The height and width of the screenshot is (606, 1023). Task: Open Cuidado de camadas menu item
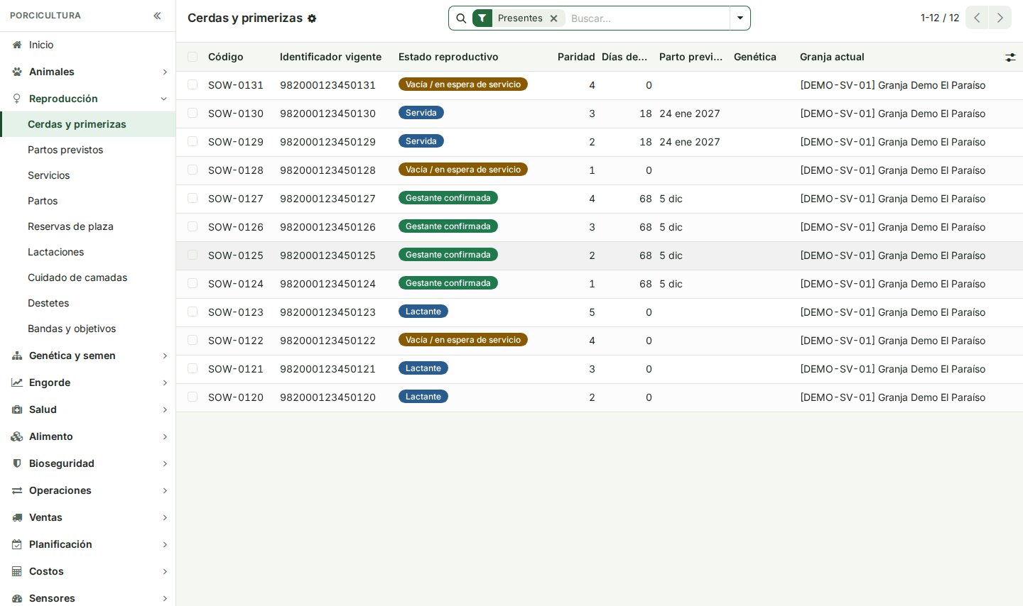click(88, 277)
